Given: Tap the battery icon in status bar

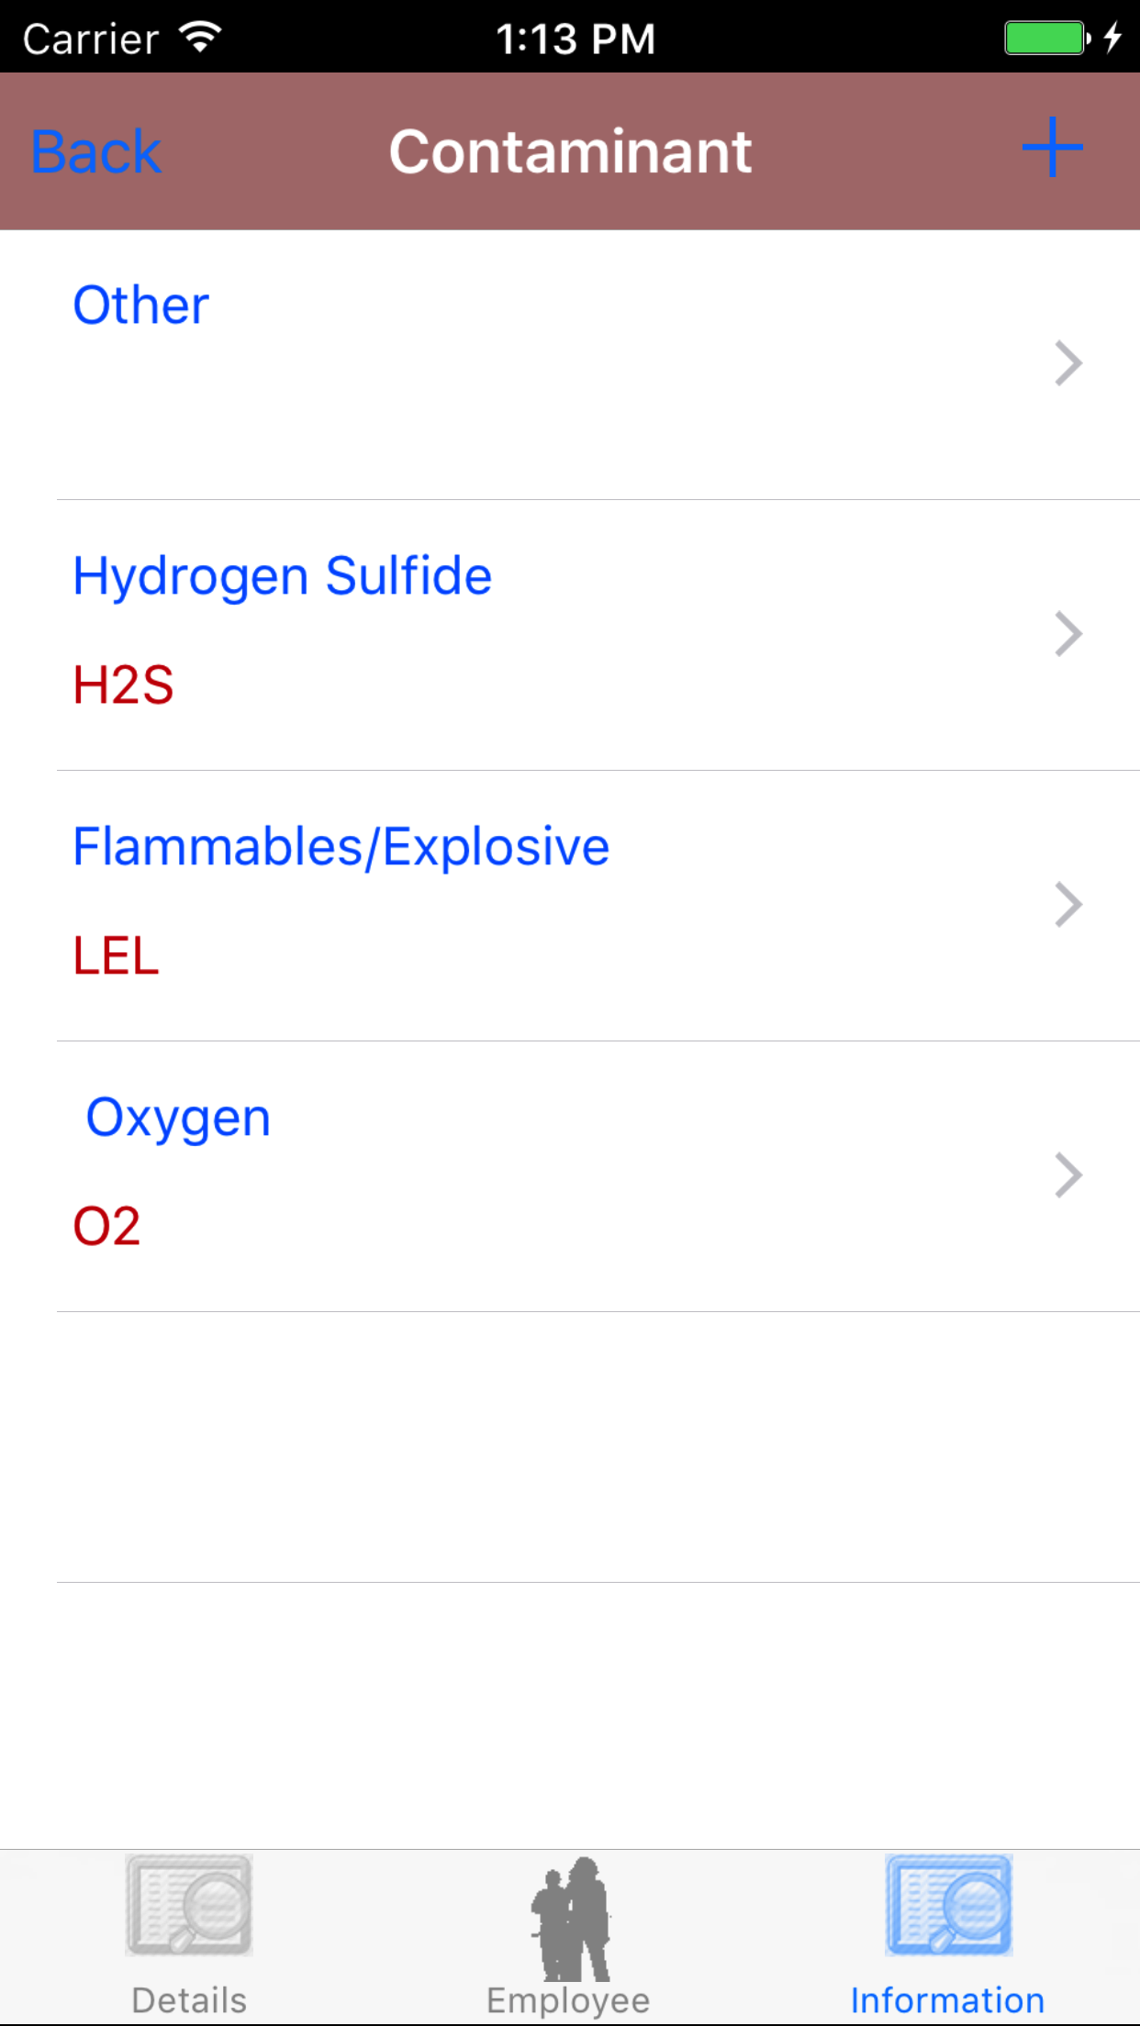Looking at the screenshot, I should tap(1046, 39).
